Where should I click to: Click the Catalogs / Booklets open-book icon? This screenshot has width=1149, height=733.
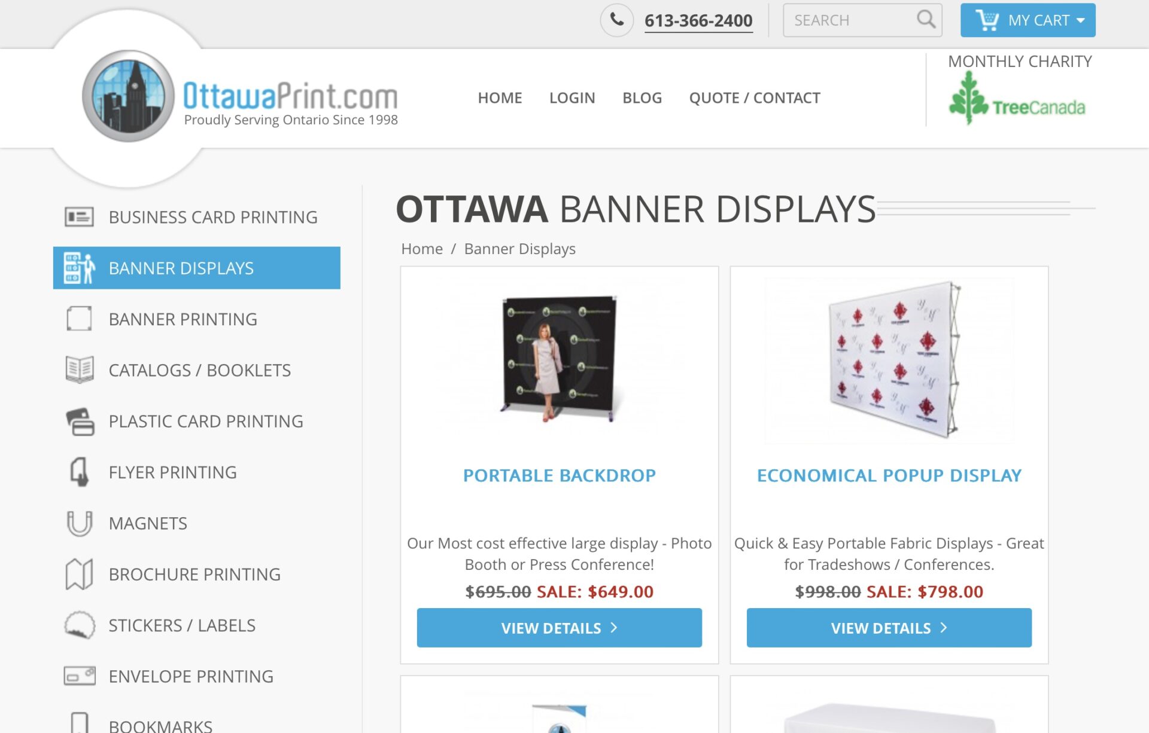click(78, 369)
